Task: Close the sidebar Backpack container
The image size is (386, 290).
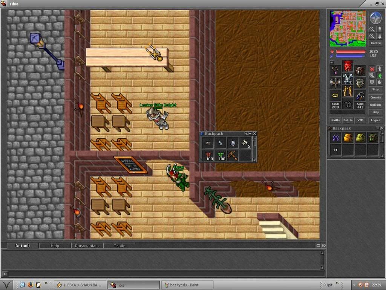Action: [x=382, y=128]
